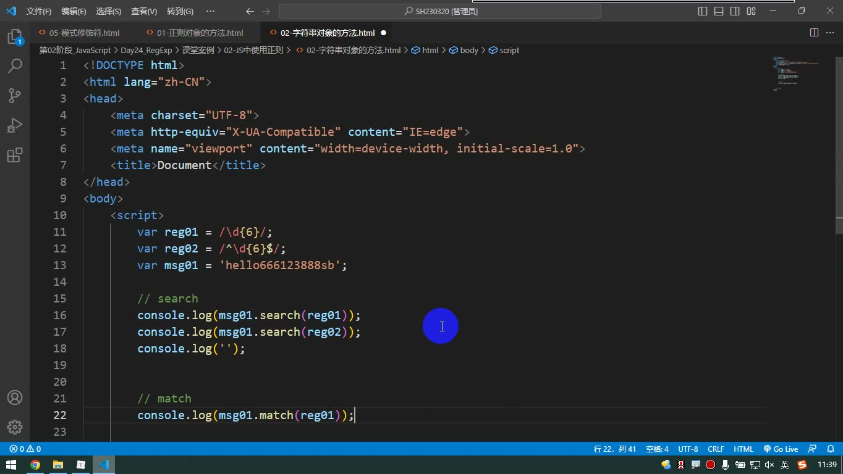Open the editor more actions ellipsis

click(x=831, y=33)
